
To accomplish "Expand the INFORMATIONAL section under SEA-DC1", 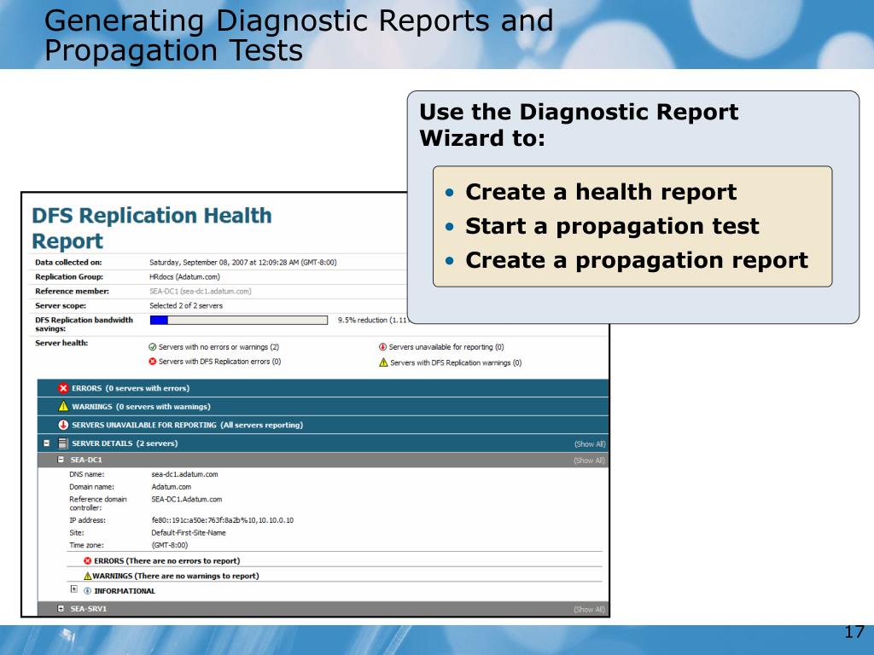I will [x=73, y=590].
